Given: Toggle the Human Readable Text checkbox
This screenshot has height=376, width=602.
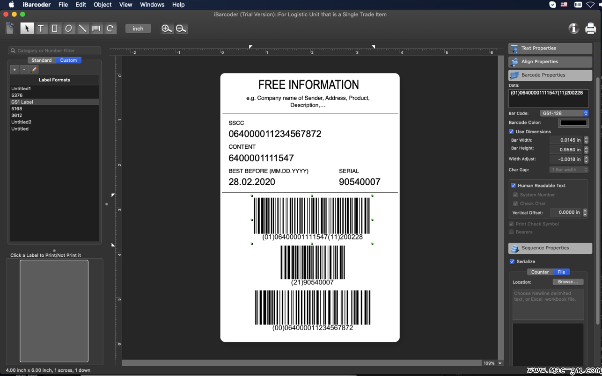Looking at the screenshot, I should (x=514, y=186).
